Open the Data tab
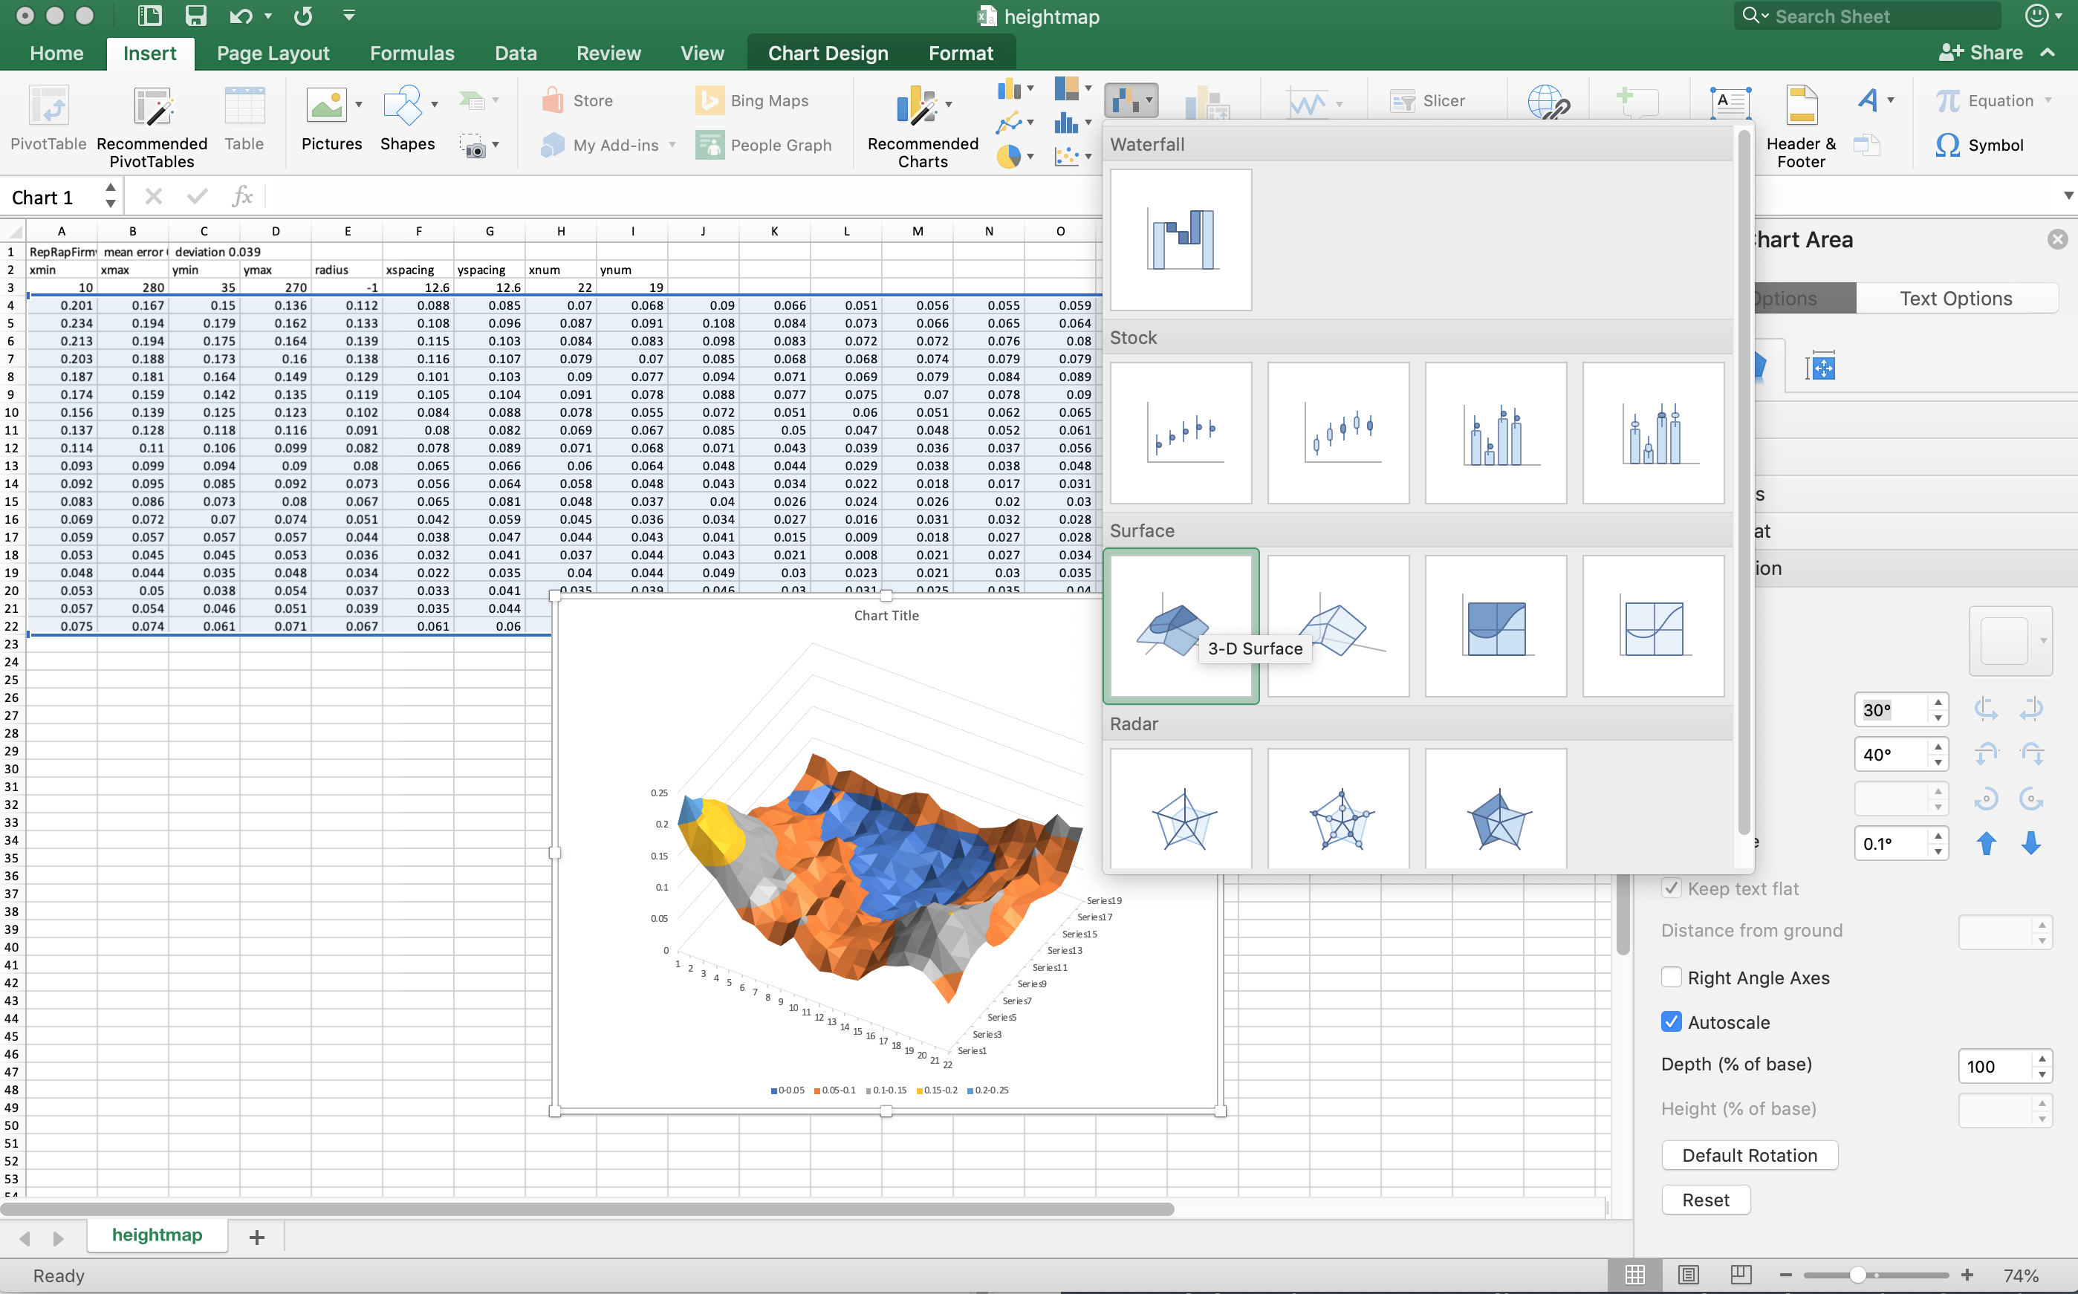 (x=515, y=53)
